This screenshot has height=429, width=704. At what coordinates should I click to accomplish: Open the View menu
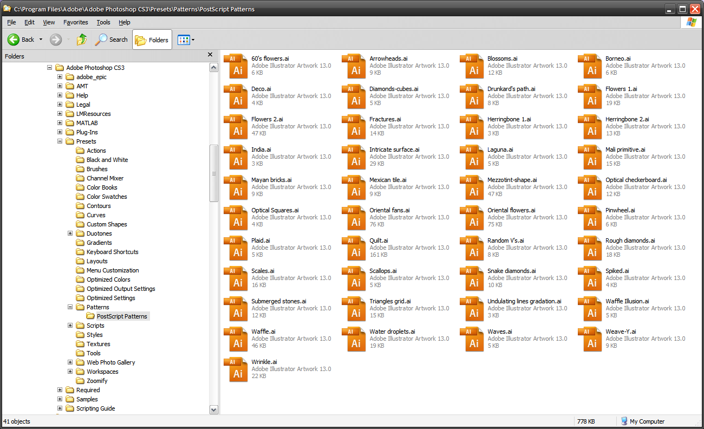[49, 22]
